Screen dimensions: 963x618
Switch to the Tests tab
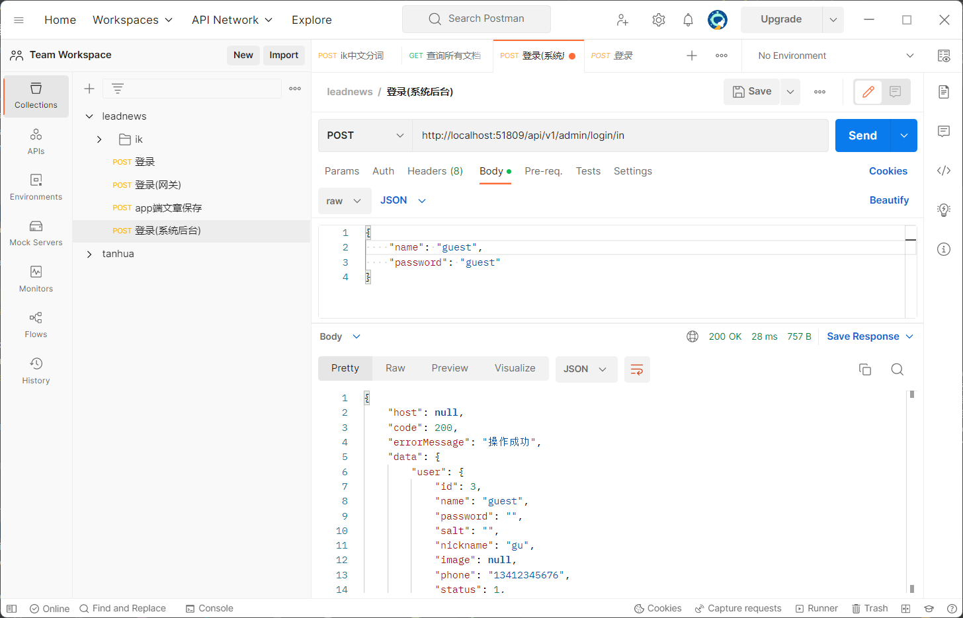pos(588,171)
